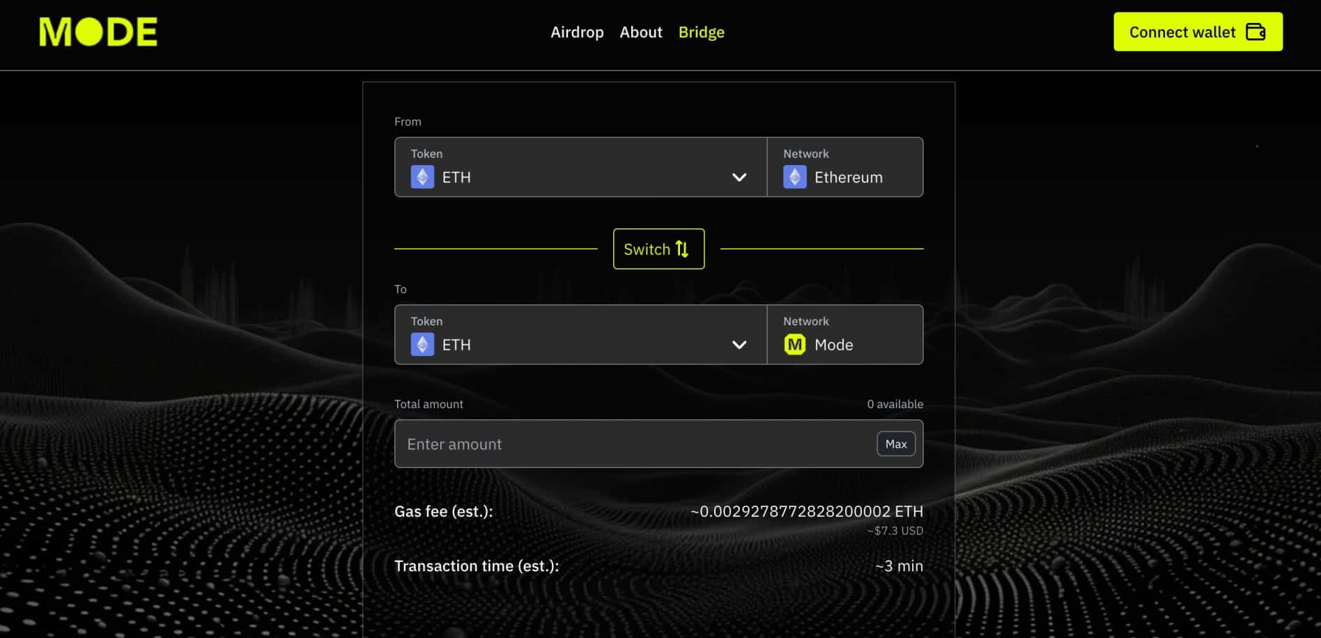Click the ETH icon in the From token field
Image resolution: width=1321 pixels, height=638 pixels.
(422, 177)
